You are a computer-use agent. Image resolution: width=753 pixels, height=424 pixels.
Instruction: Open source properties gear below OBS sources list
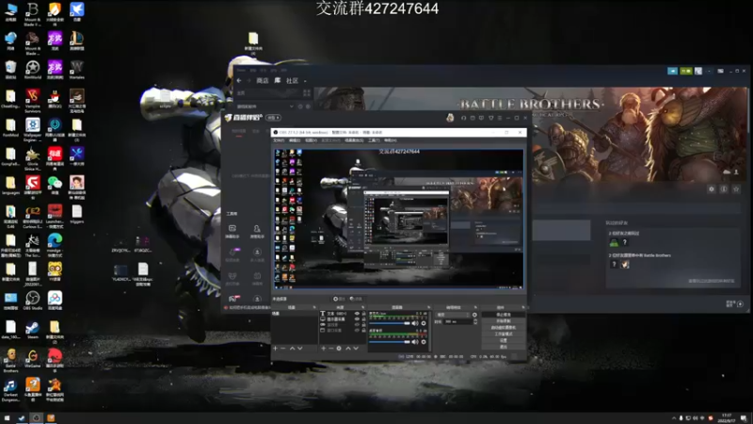[x=339, y=348]
